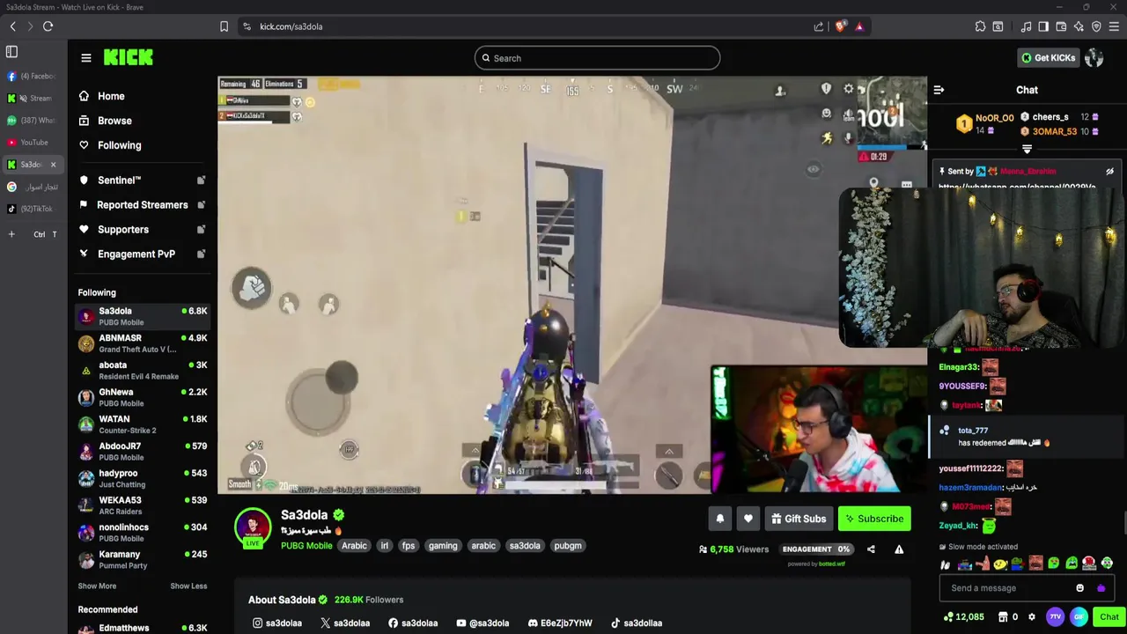Image resolution: width=1127 pixels, height=634 pixels.
Task: Open the emoji picker in message box
Action: point(1079,588)
